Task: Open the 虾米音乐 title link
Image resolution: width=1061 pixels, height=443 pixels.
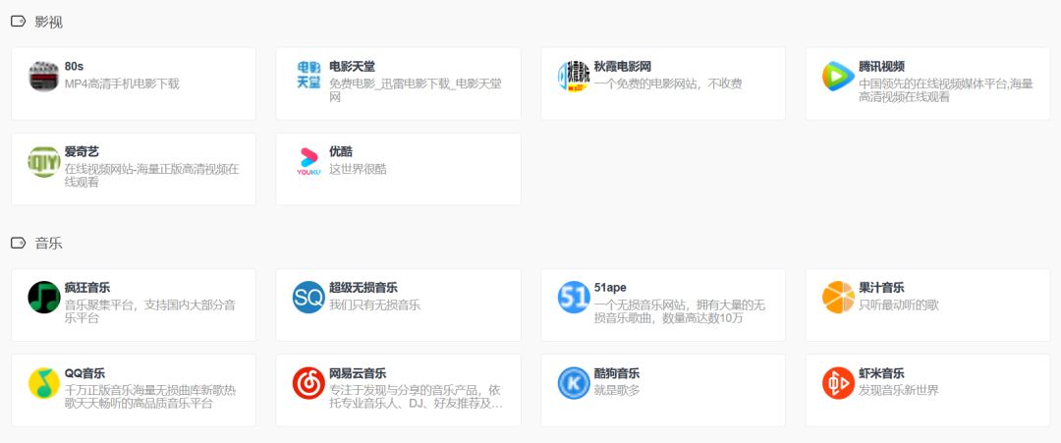Action: [881, 373]
